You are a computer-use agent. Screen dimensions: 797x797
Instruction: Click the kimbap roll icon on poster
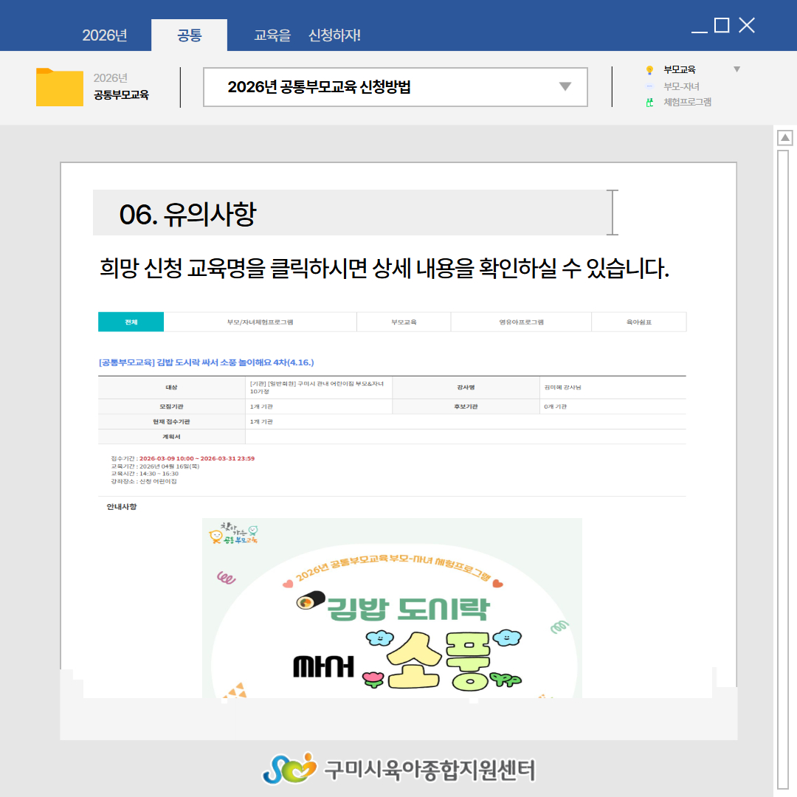(310, 603)
